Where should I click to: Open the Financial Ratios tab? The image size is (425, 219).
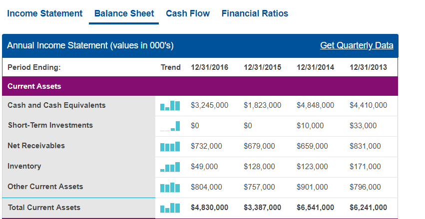pyautogui.click(x=255, y=13)
